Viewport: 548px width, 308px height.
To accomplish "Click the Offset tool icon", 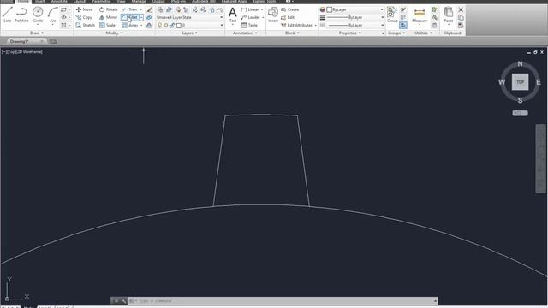I will 149,25.
